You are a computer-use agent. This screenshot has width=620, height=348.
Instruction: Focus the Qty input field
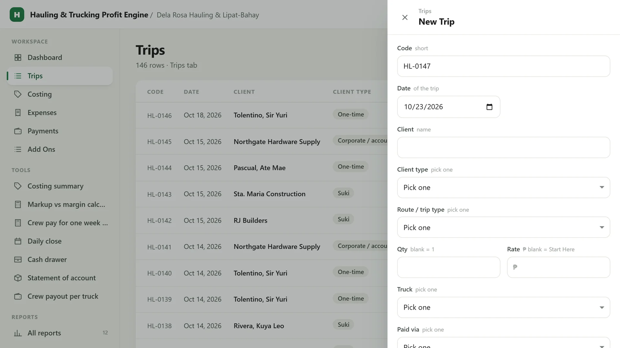click(449, 267)
